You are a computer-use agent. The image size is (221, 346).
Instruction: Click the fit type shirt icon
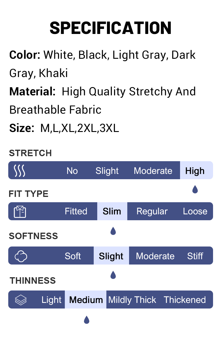point(20,211)
